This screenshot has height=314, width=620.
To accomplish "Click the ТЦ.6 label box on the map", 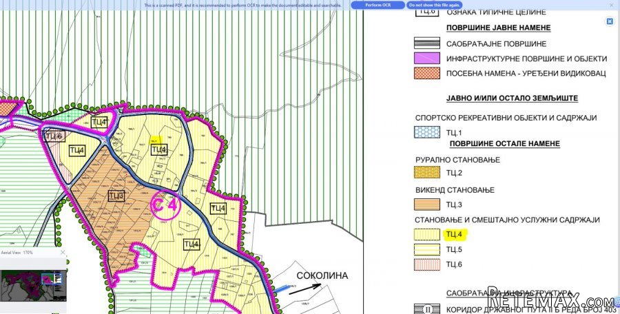I will pyautogui.click(x=54, y=136).
